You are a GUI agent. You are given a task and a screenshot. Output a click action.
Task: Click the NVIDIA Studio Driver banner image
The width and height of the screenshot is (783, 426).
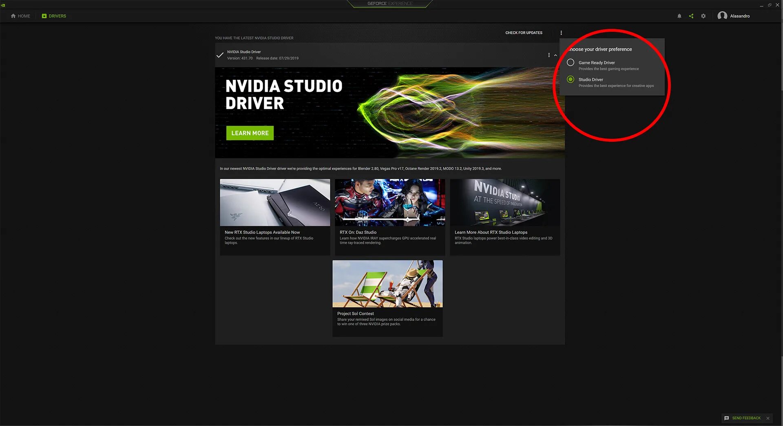click(390, 113)
